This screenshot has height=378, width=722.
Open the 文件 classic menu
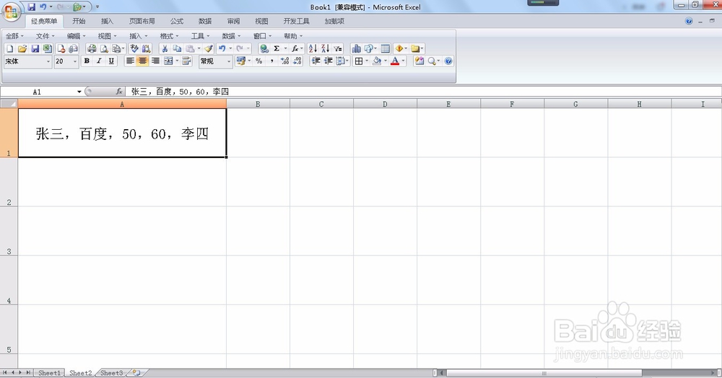click(45, 36)
